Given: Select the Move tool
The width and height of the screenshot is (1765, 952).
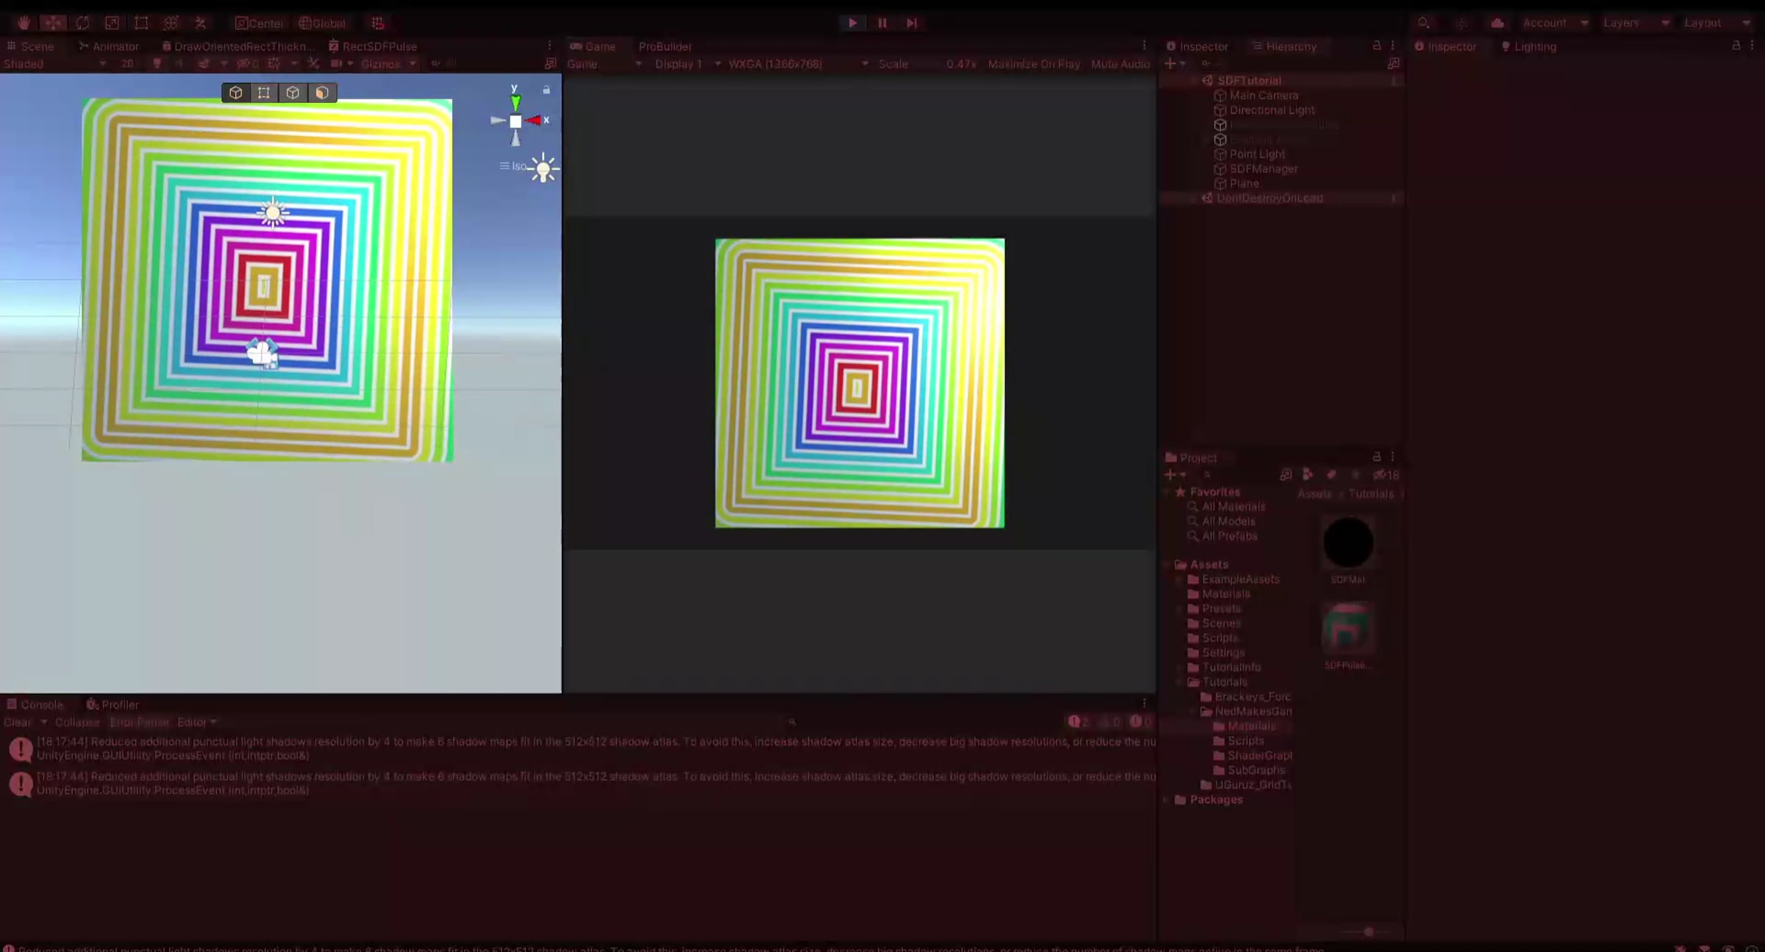Looking at the screenshot, I should pyautogui.click(x=52, y=23).
